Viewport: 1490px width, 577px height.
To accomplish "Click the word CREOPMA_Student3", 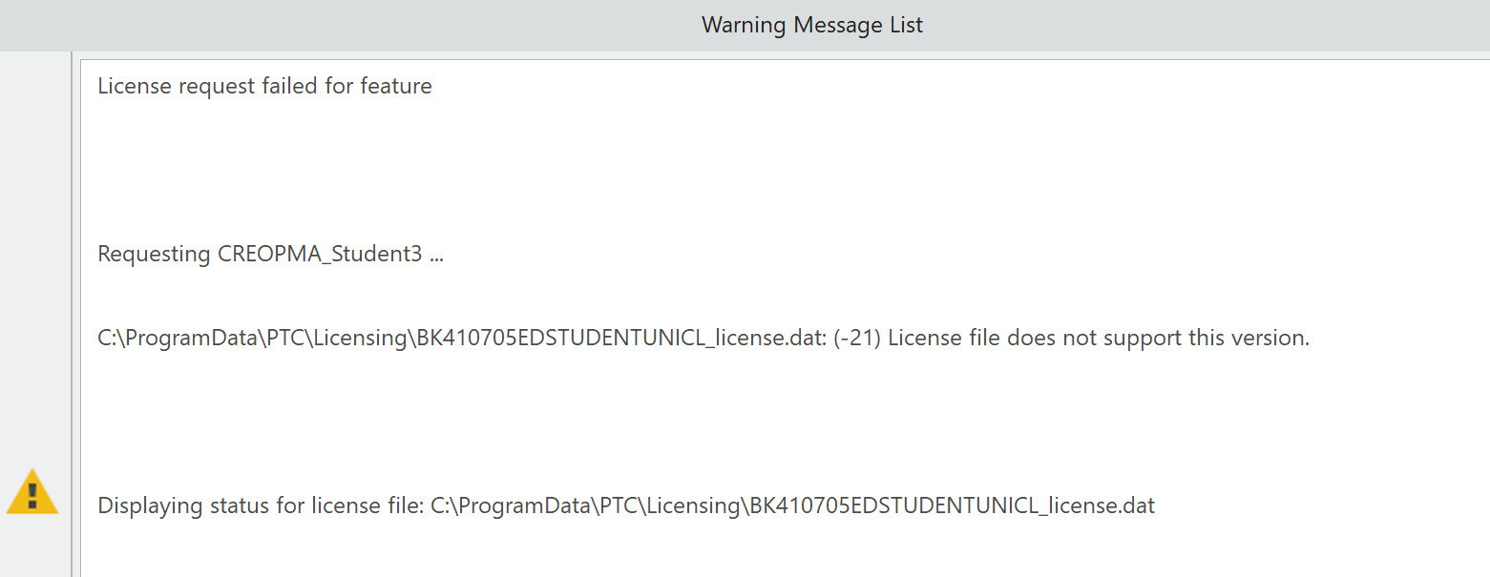I will point(320,255).
